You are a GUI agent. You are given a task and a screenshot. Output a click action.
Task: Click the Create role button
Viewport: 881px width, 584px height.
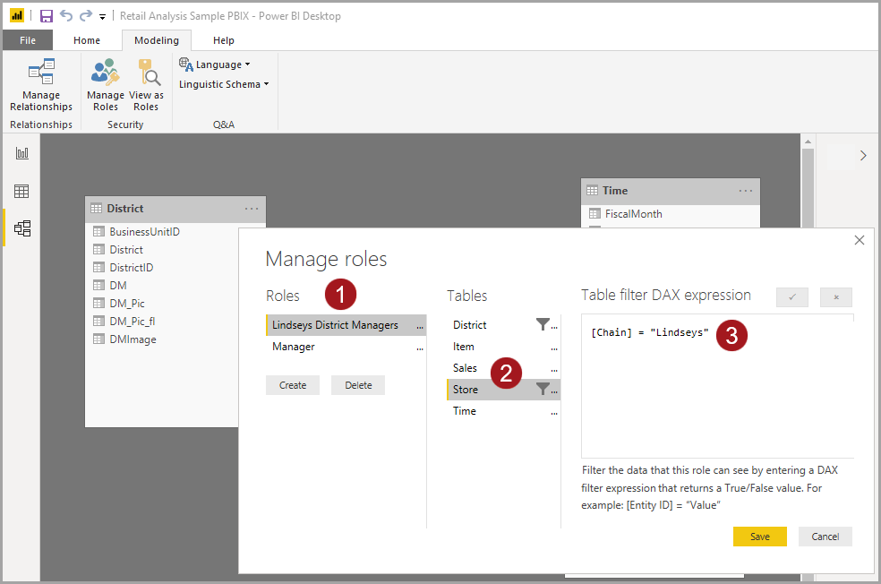[293, 385]
